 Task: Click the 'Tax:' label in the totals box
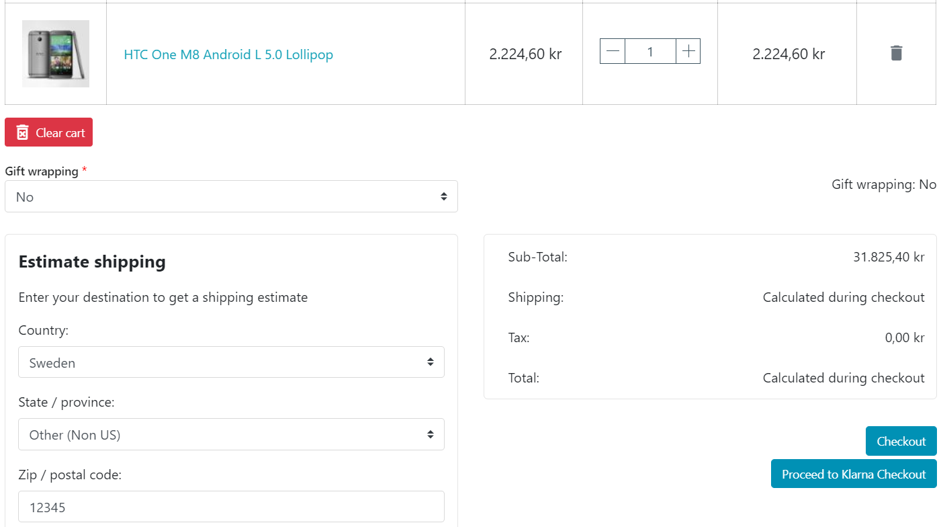pyautogui.click(x=519, y=337)
